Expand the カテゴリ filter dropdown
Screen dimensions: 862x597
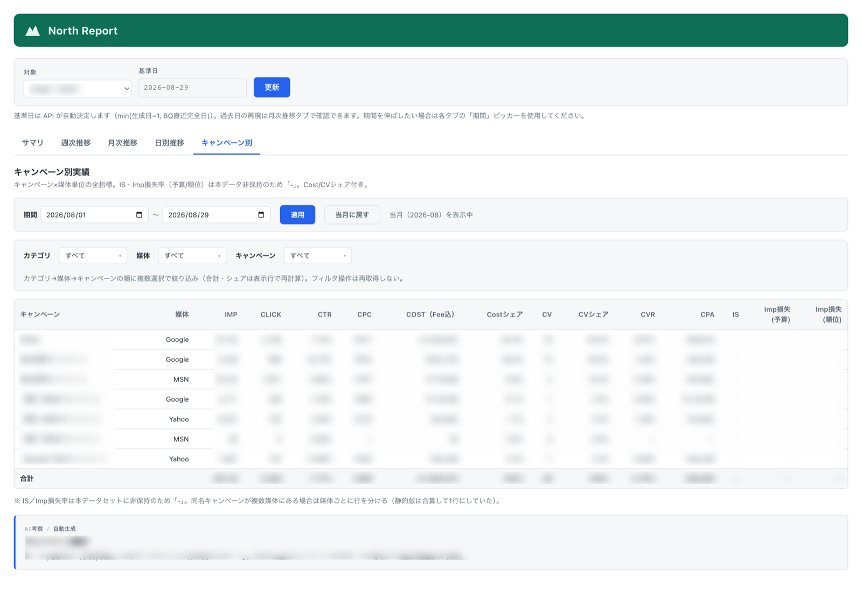(93, 256)
